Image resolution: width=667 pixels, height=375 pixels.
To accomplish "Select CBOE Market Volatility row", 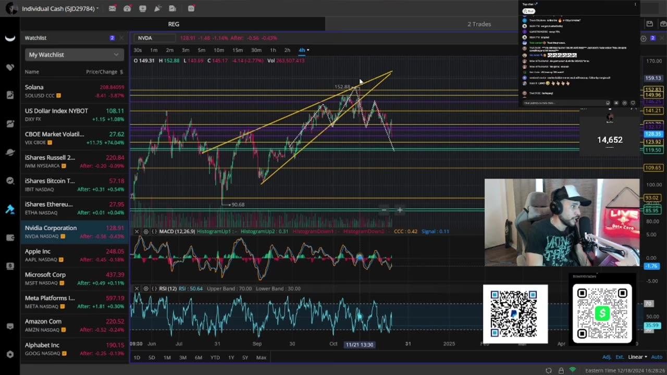I will coord(75,138).
